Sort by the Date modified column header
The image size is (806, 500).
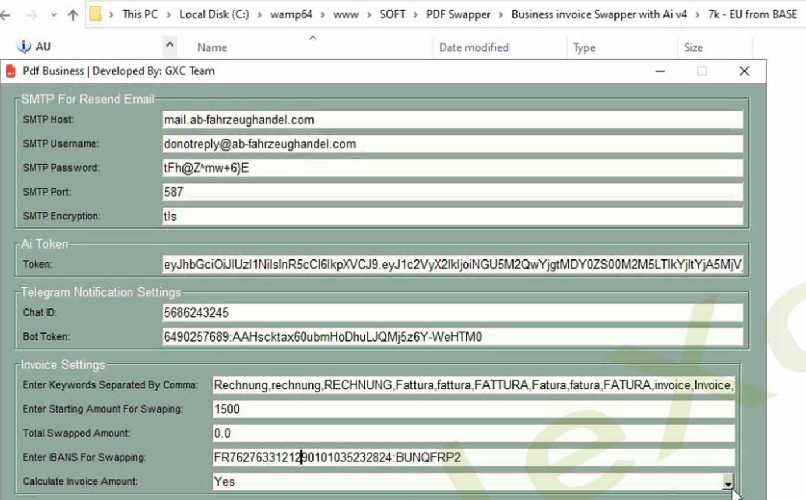coord(474,48)
